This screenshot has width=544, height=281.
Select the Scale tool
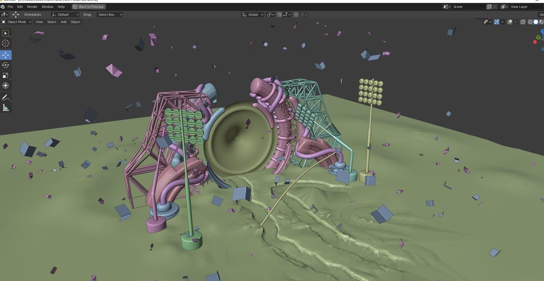[6, 75]
